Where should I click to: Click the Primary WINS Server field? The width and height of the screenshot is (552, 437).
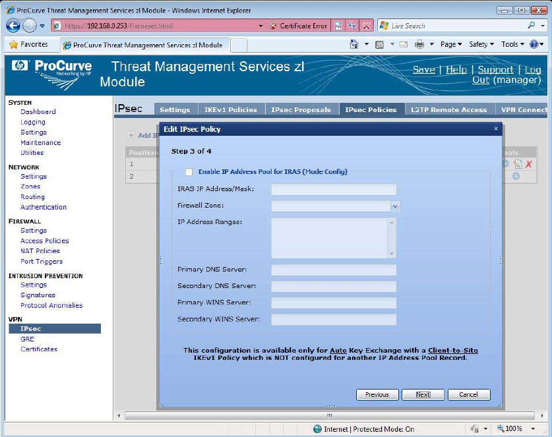(334, 303)
